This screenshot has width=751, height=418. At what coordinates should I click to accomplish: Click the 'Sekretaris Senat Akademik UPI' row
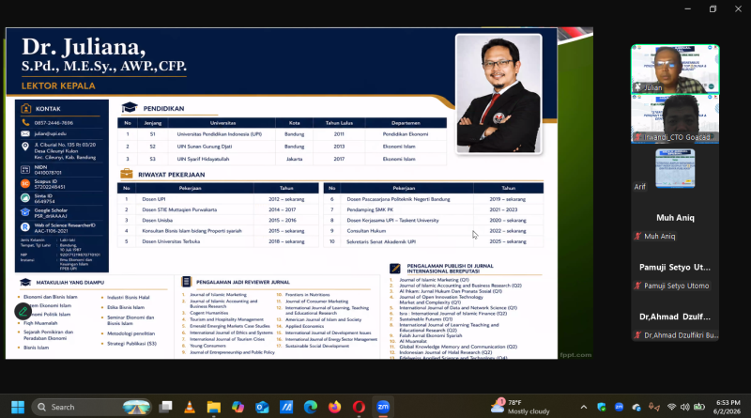click(434, 241)
